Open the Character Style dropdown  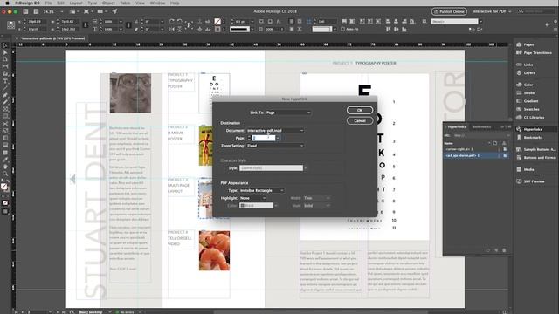(x=273, y=168)
